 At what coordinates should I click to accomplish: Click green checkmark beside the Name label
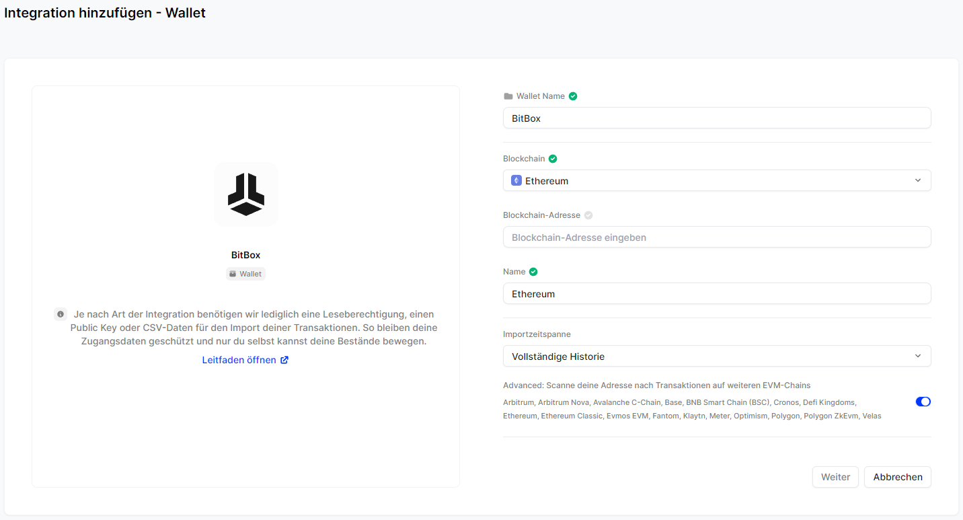pyautogui.click(x=533, y=272)
